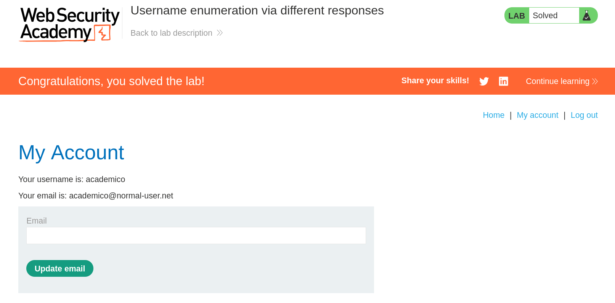Click the username line showing academico

(x=72, y=179)
